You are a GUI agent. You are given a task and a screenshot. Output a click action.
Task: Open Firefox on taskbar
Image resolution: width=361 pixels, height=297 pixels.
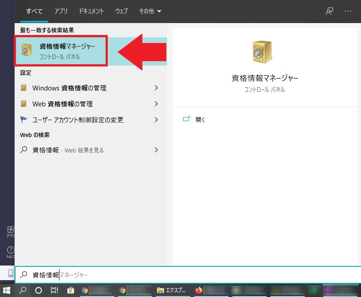(211, 290)
